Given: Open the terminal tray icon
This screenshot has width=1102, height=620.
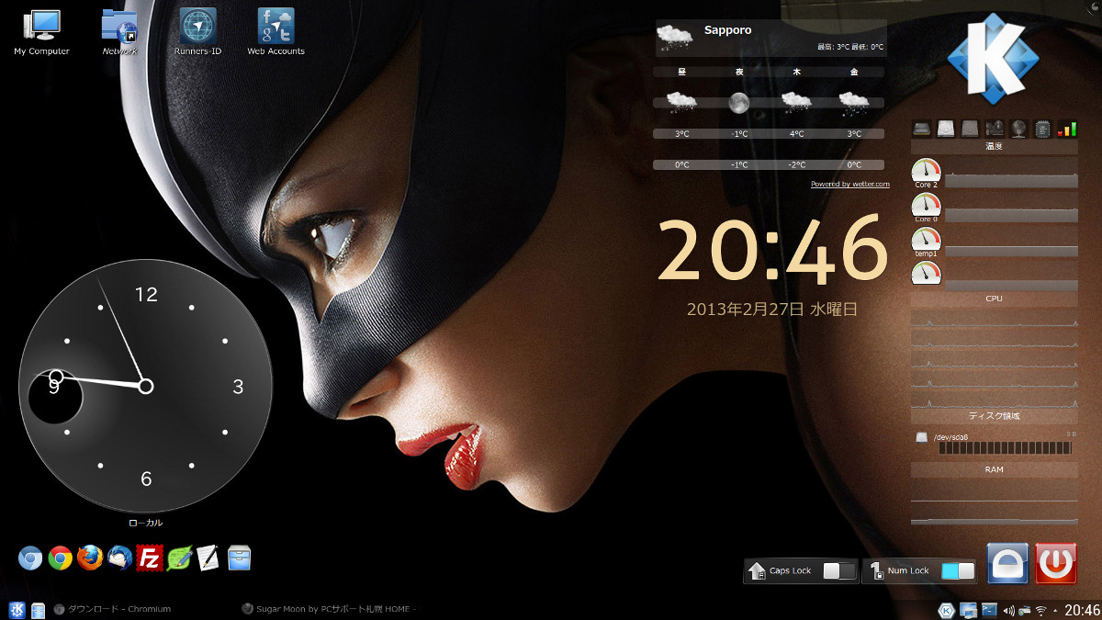Looking at the screenshot, I should (989, 611).
